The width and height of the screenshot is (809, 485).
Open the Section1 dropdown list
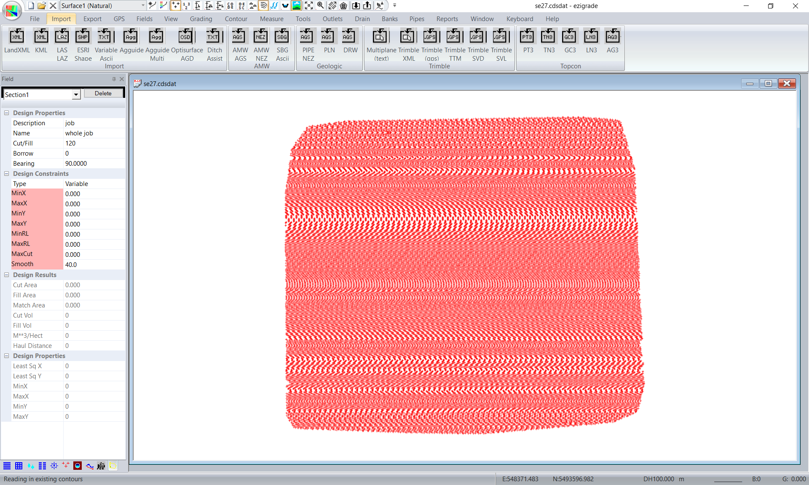tap(76, 94)
